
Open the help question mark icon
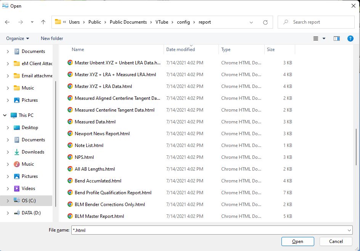(350, 38)
